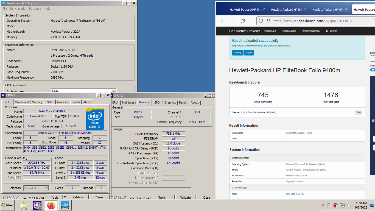This screenshot has height=211, width=375.
Task: Click the Search magnifier in the Geekbench navbar
Action: click(x=327, y=31)
